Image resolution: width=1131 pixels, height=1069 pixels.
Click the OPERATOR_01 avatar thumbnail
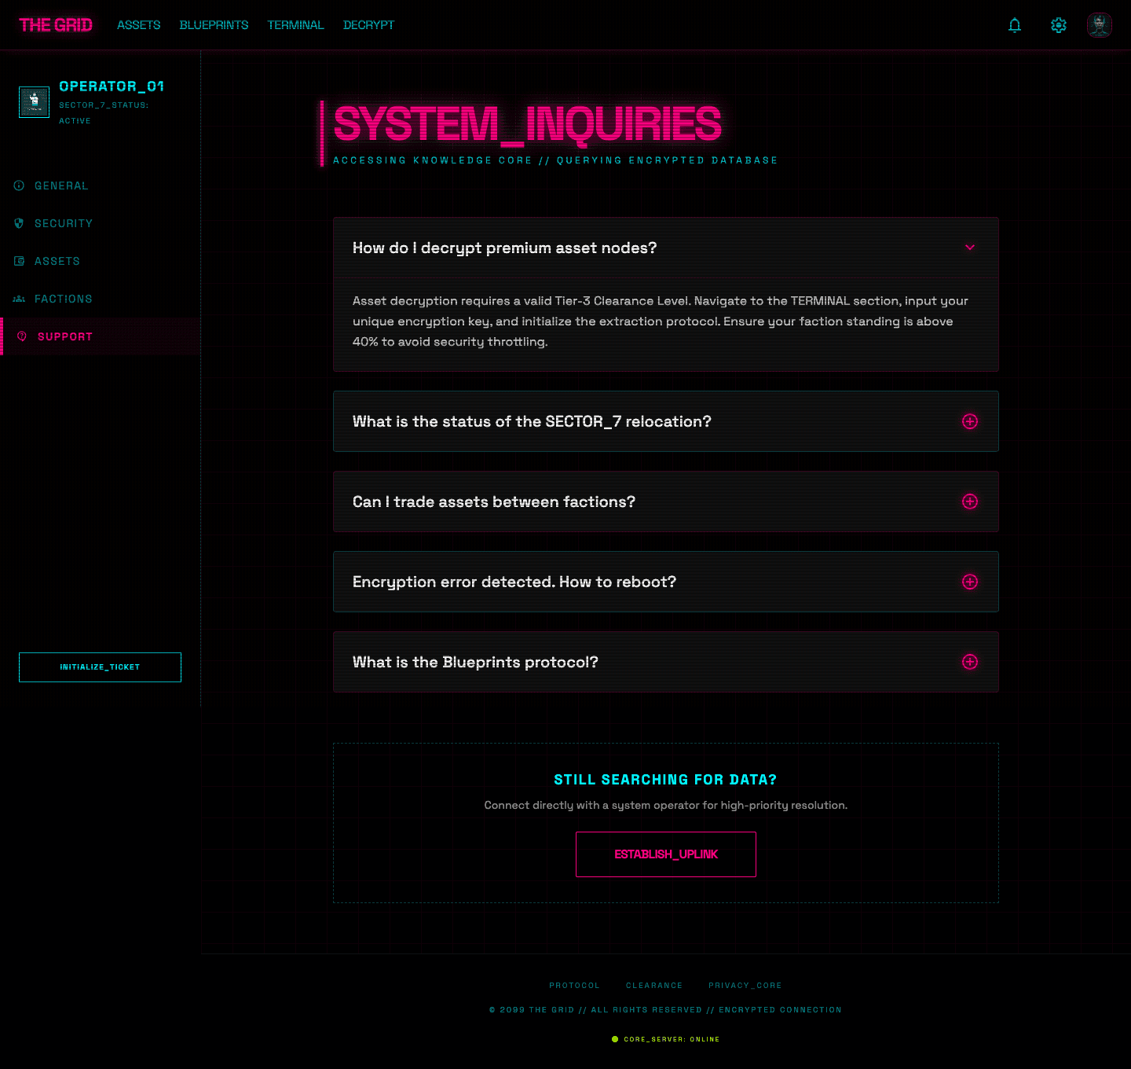34,101
